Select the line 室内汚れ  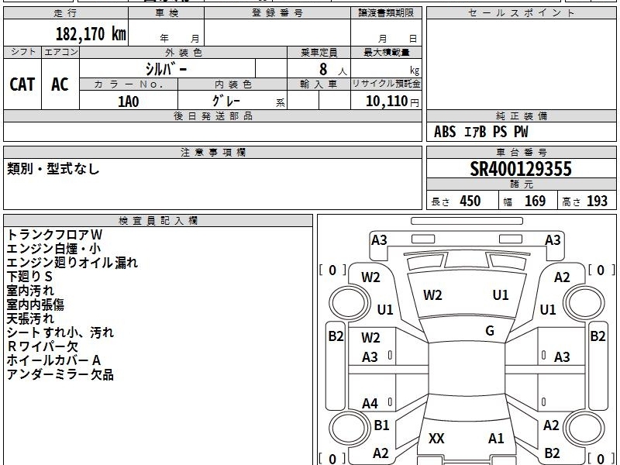30,291
